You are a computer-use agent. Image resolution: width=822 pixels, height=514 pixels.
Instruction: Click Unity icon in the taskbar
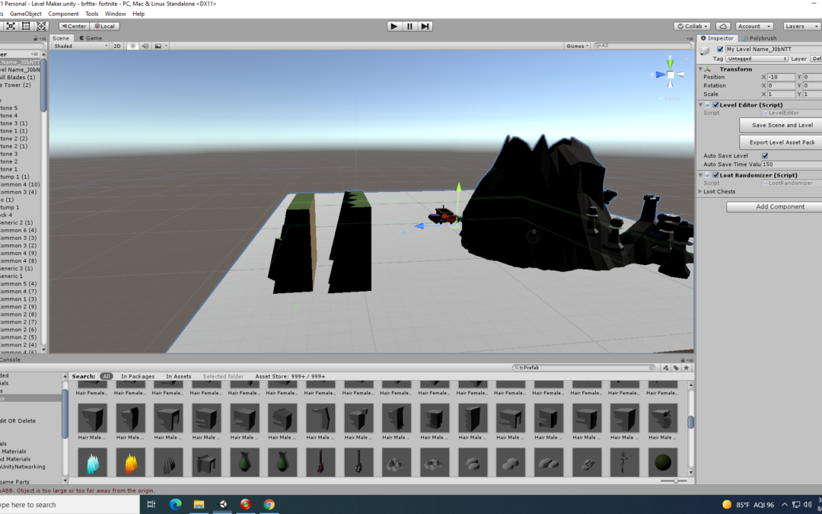[222, 505]
